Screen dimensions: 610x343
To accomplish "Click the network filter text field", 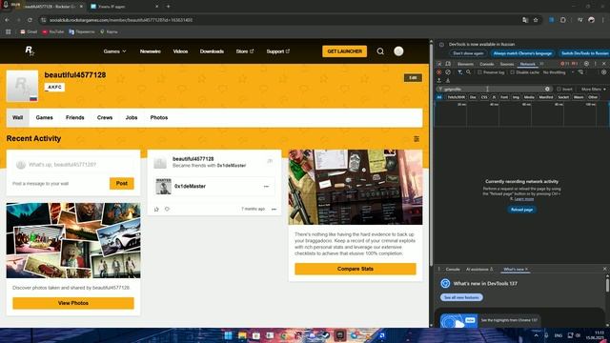I will pyautogui.click(x=494, y=89).
